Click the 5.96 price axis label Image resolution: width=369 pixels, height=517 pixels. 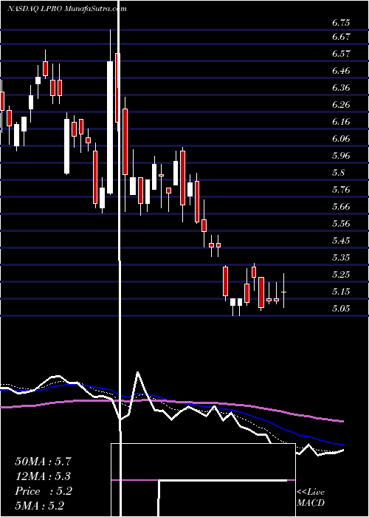[x=341, y=156]
